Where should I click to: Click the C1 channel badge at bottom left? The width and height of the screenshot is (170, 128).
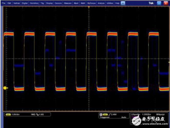click(x=8, y=114)
